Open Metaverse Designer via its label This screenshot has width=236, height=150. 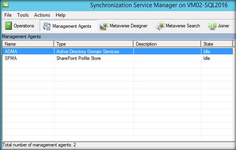click(129, 26)
